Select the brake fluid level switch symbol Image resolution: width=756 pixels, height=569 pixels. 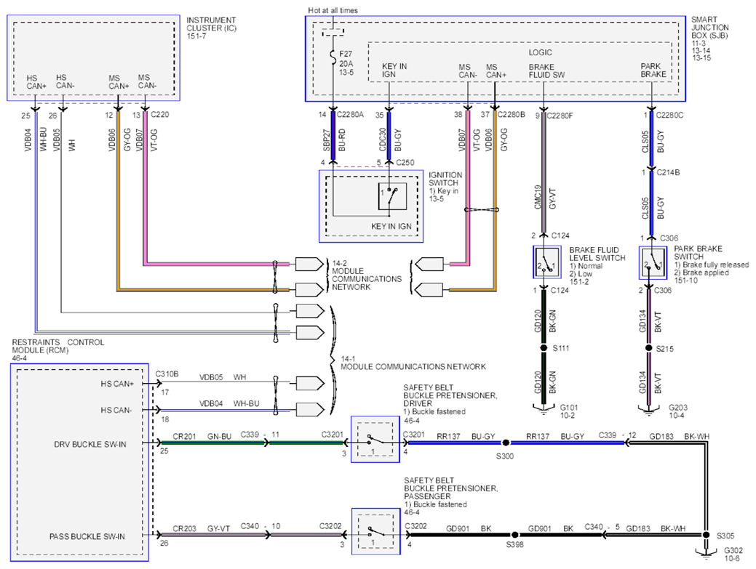[546, 262]
